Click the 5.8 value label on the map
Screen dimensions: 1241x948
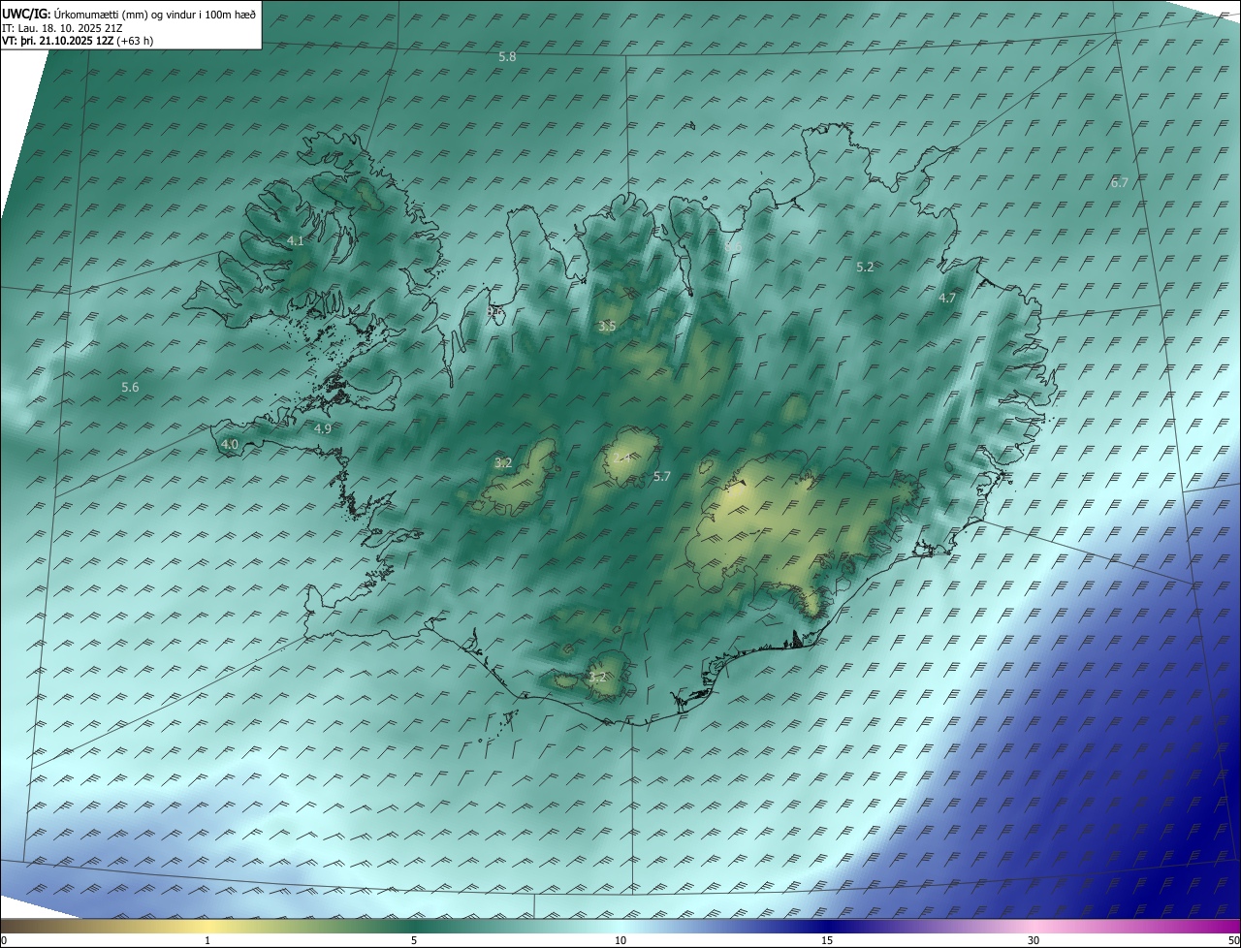point(507,57)
